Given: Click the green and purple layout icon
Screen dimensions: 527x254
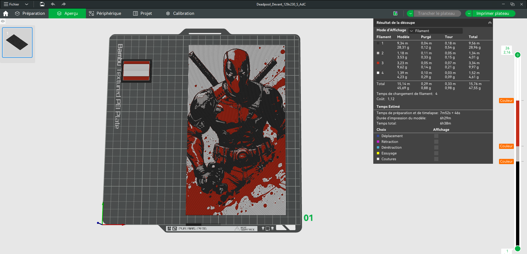Looking at the screenshot, I should point(395,13).
